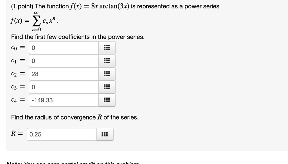Open the equation editor for c3
288x164 pixels.
pyautogui.click(x=107, y=87)
